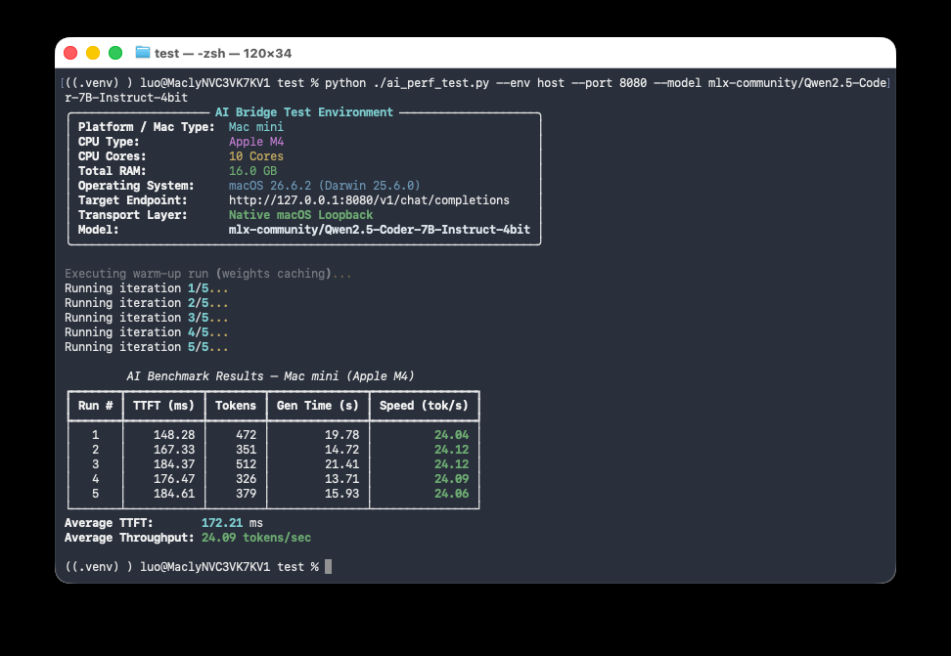Click the 'Operating System:' label
The height and width of the screenshot is (656, 951).
[136, 186]
